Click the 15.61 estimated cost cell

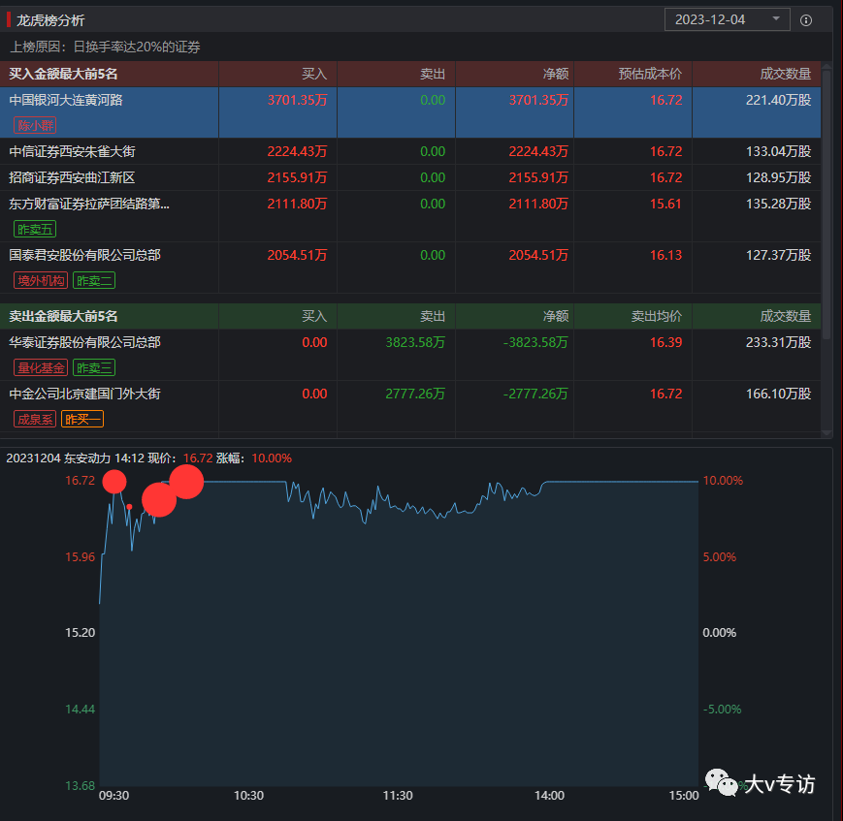point(666,205)
